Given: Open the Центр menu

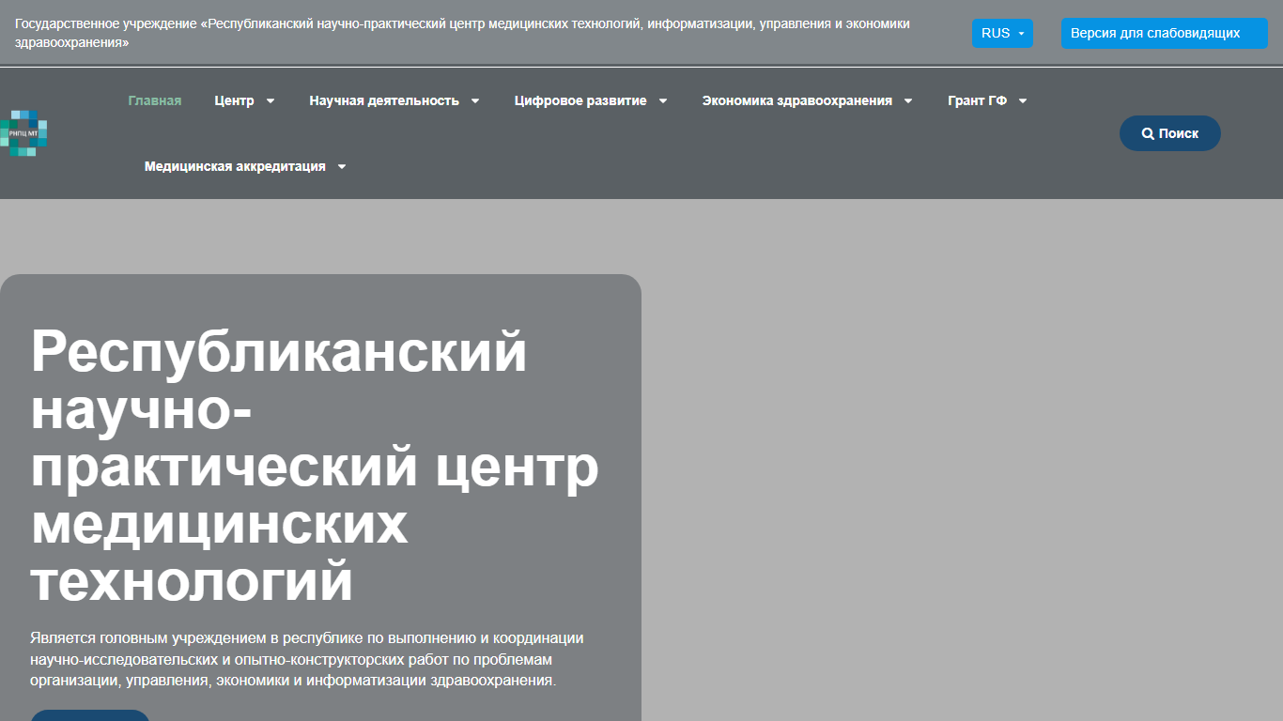Looking at the screenshot, I should 234,100.
